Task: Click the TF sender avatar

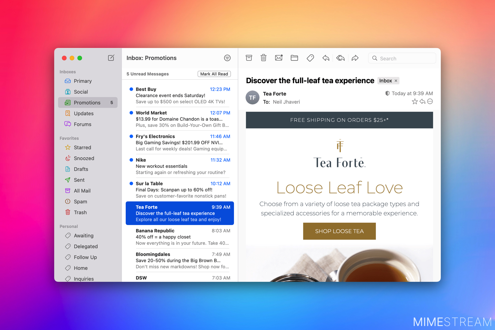Action: coord(252,97)
